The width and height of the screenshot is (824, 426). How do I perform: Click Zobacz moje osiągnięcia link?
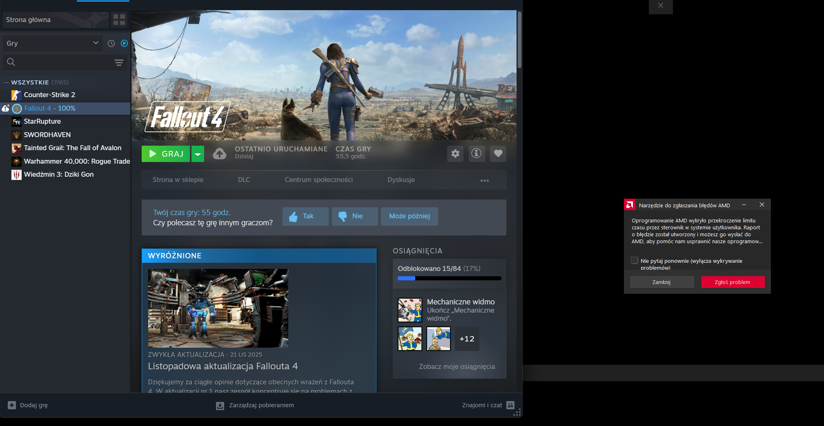click(457, 367)
